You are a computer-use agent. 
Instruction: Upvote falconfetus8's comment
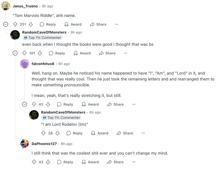(34, 104)
